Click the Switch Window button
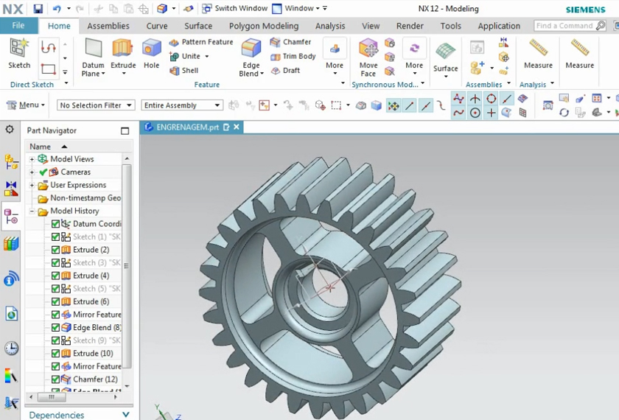Viewport: 619px width, 420px height. coord(234,9)
